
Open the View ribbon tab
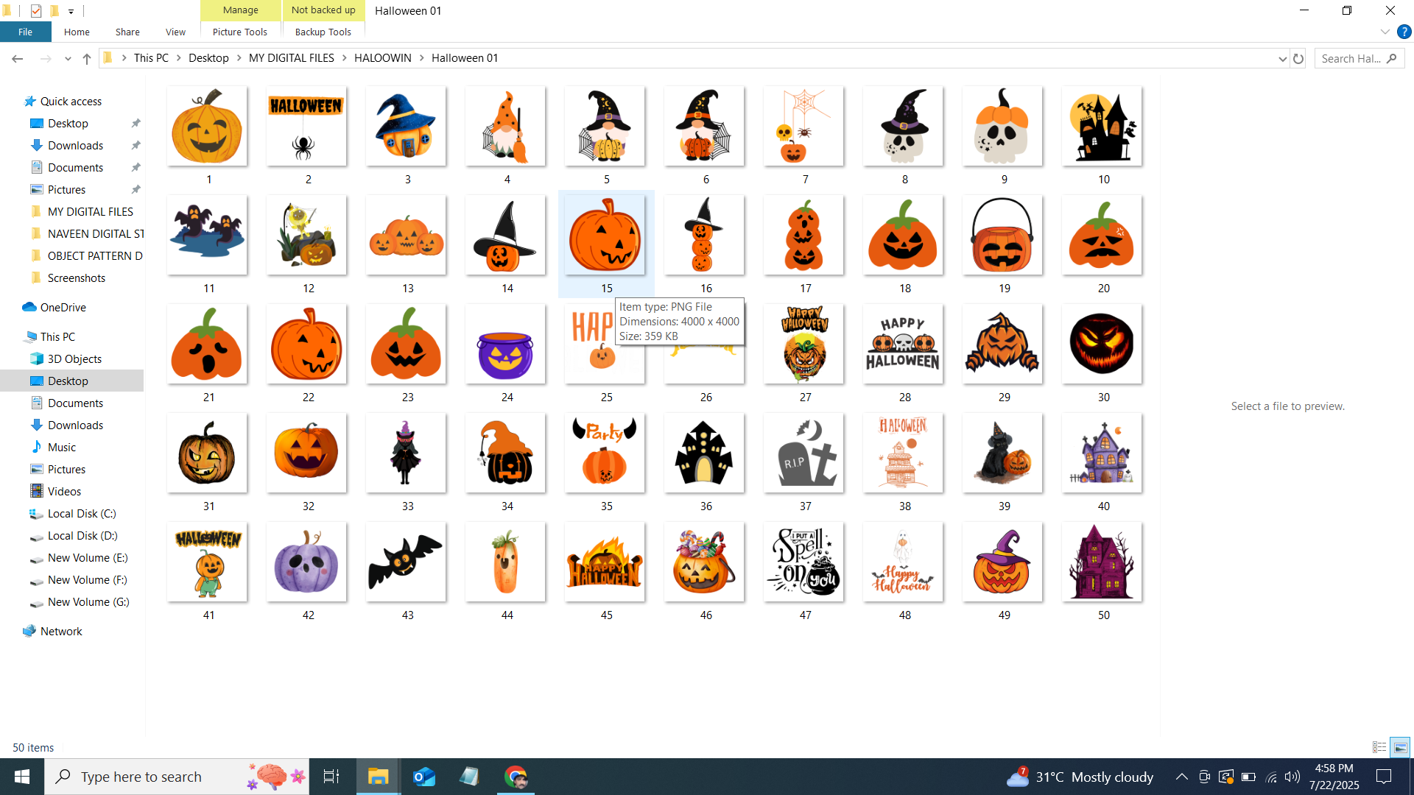175,32
